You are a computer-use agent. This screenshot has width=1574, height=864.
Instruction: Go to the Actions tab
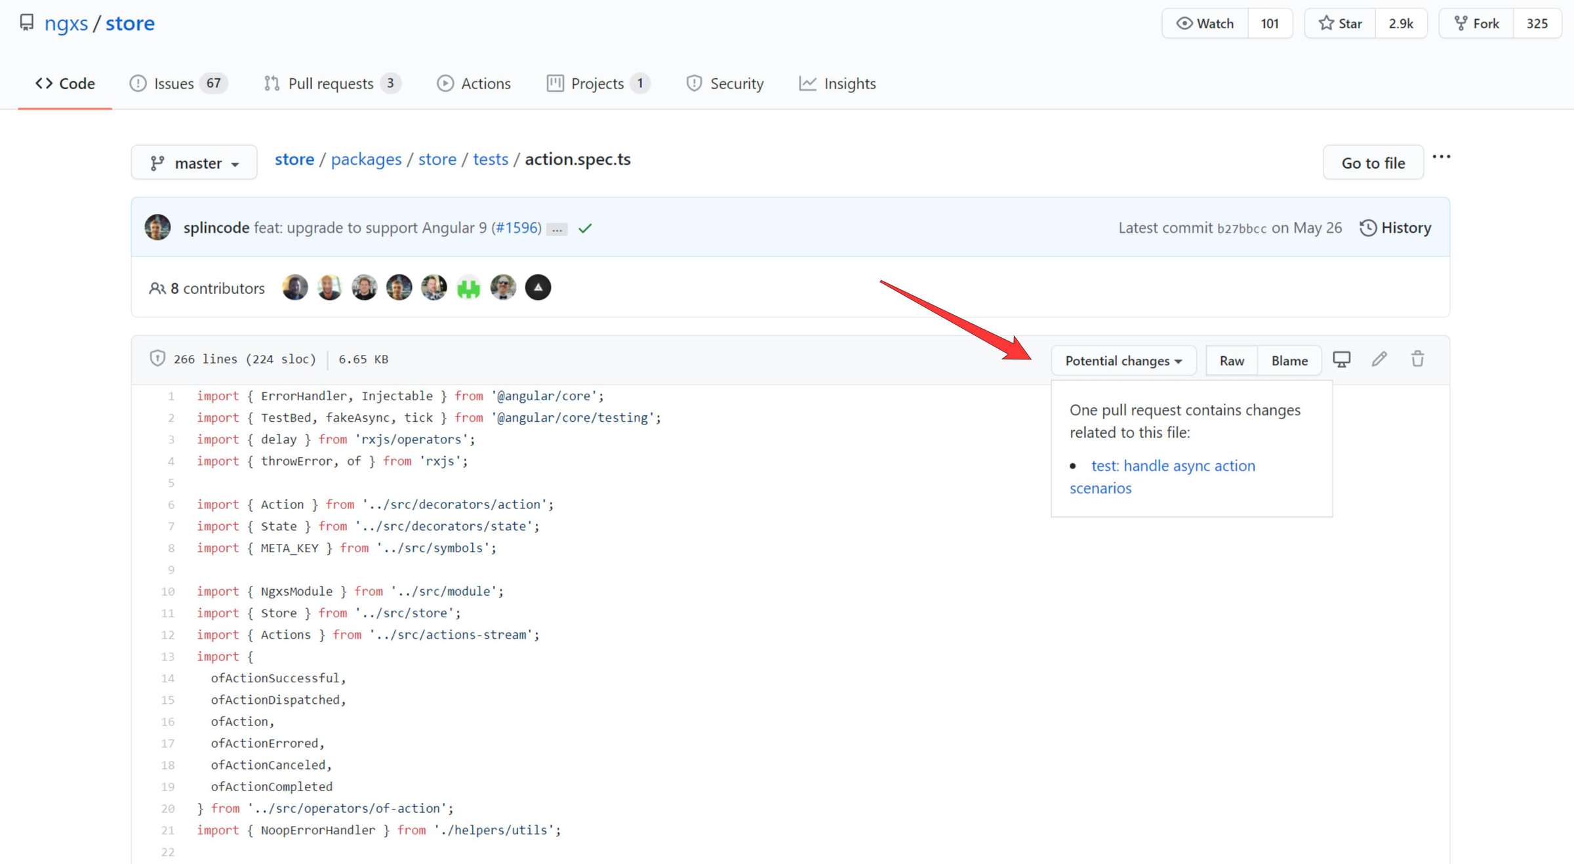click(x=474, y=83)
